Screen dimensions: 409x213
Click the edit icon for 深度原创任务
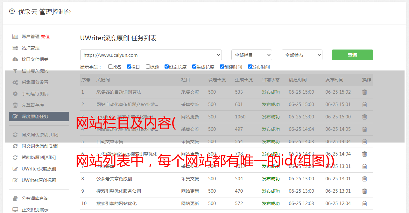click(x=15, y=116)
